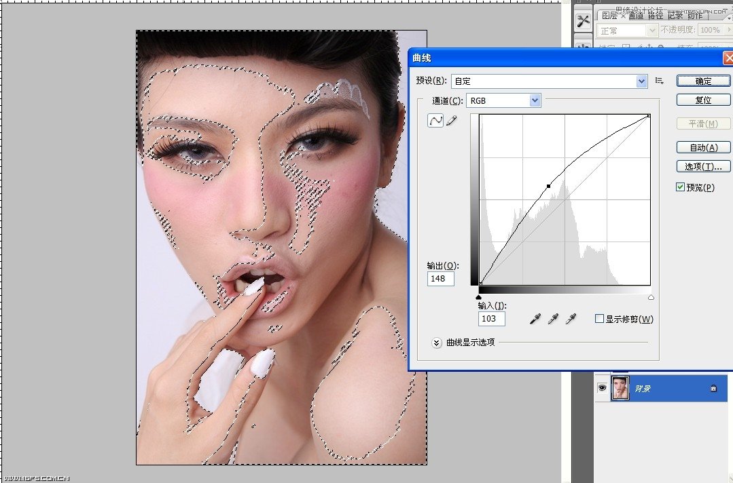Pick the black point eyedropper
This screenshot has width=733, height=483.
coord(535,319)
